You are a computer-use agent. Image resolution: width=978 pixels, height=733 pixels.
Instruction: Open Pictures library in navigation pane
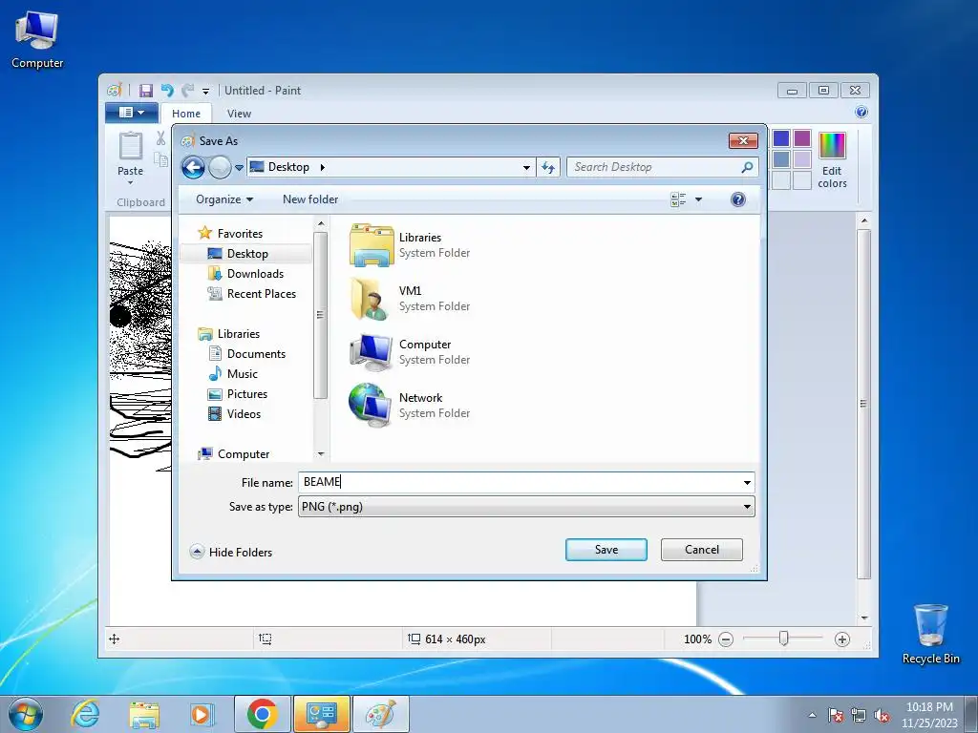point(247,394)
